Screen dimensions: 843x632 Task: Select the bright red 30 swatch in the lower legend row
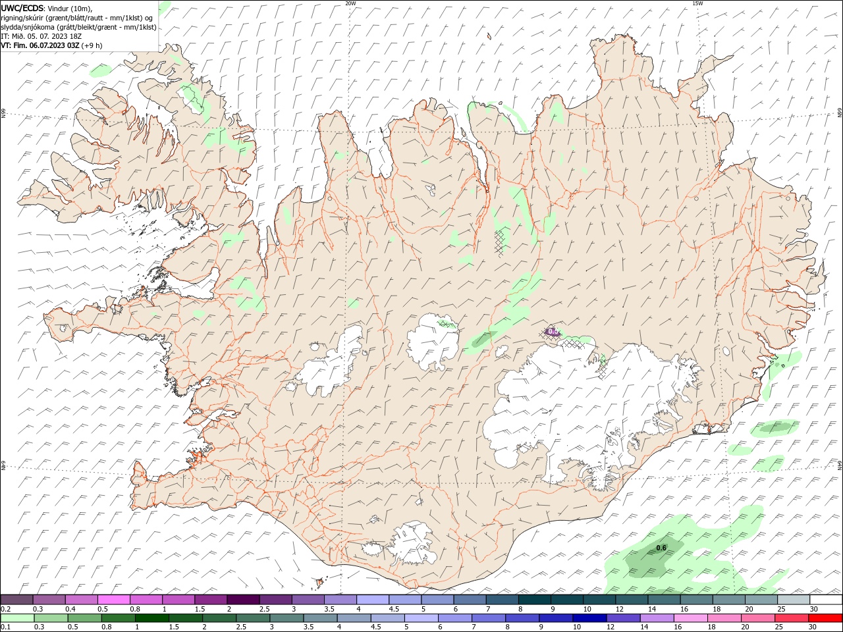pos(826,618)
